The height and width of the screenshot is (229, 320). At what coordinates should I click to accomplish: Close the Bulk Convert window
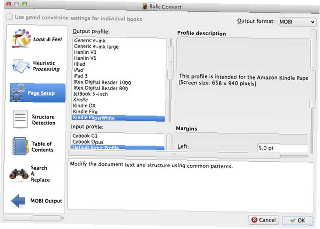[9, 4]
